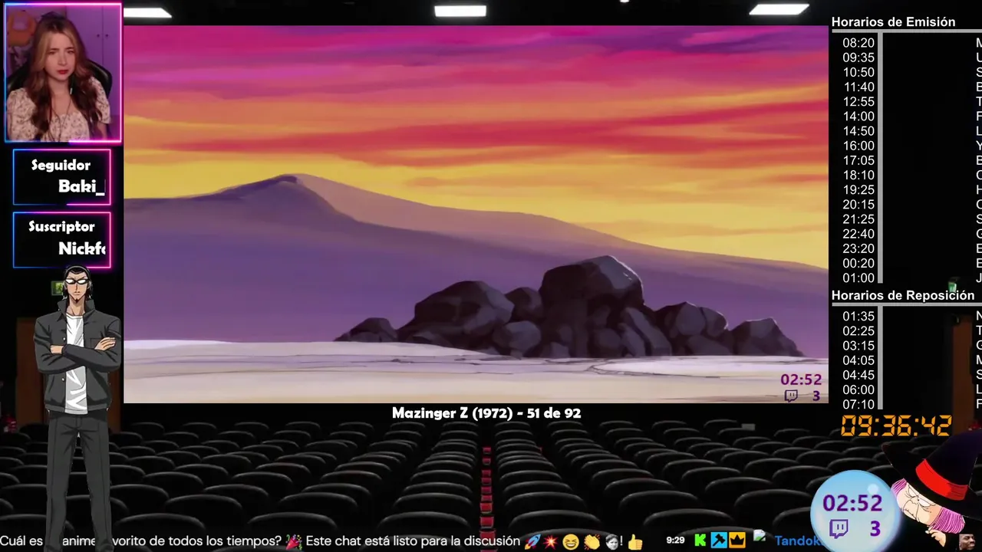
Task: Click the '10:50' schedule time
Action: 858,72
